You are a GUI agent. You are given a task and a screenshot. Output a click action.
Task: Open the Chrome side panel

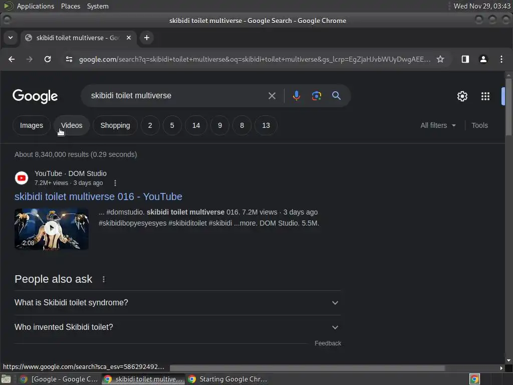click(465, 59)
